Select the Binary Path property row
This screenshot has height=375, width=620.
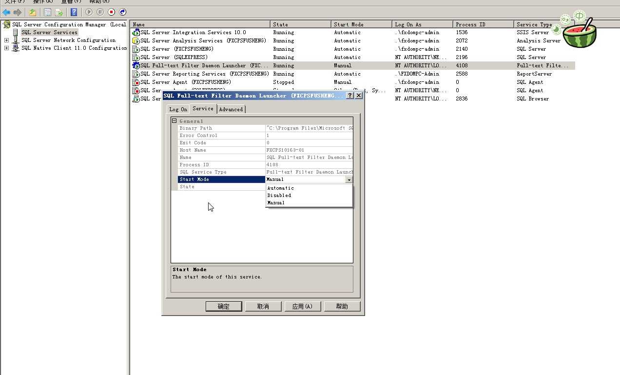tap(265, 128)
